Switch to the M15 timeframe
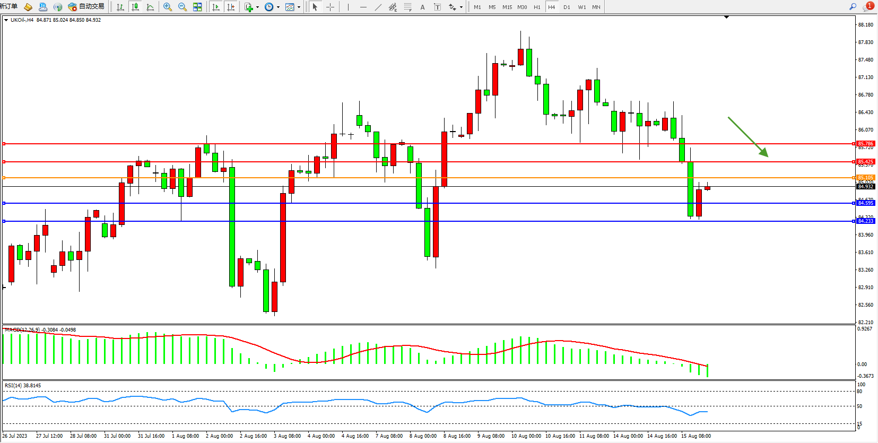This screenshot has height=443, width=878. point(507,7)
